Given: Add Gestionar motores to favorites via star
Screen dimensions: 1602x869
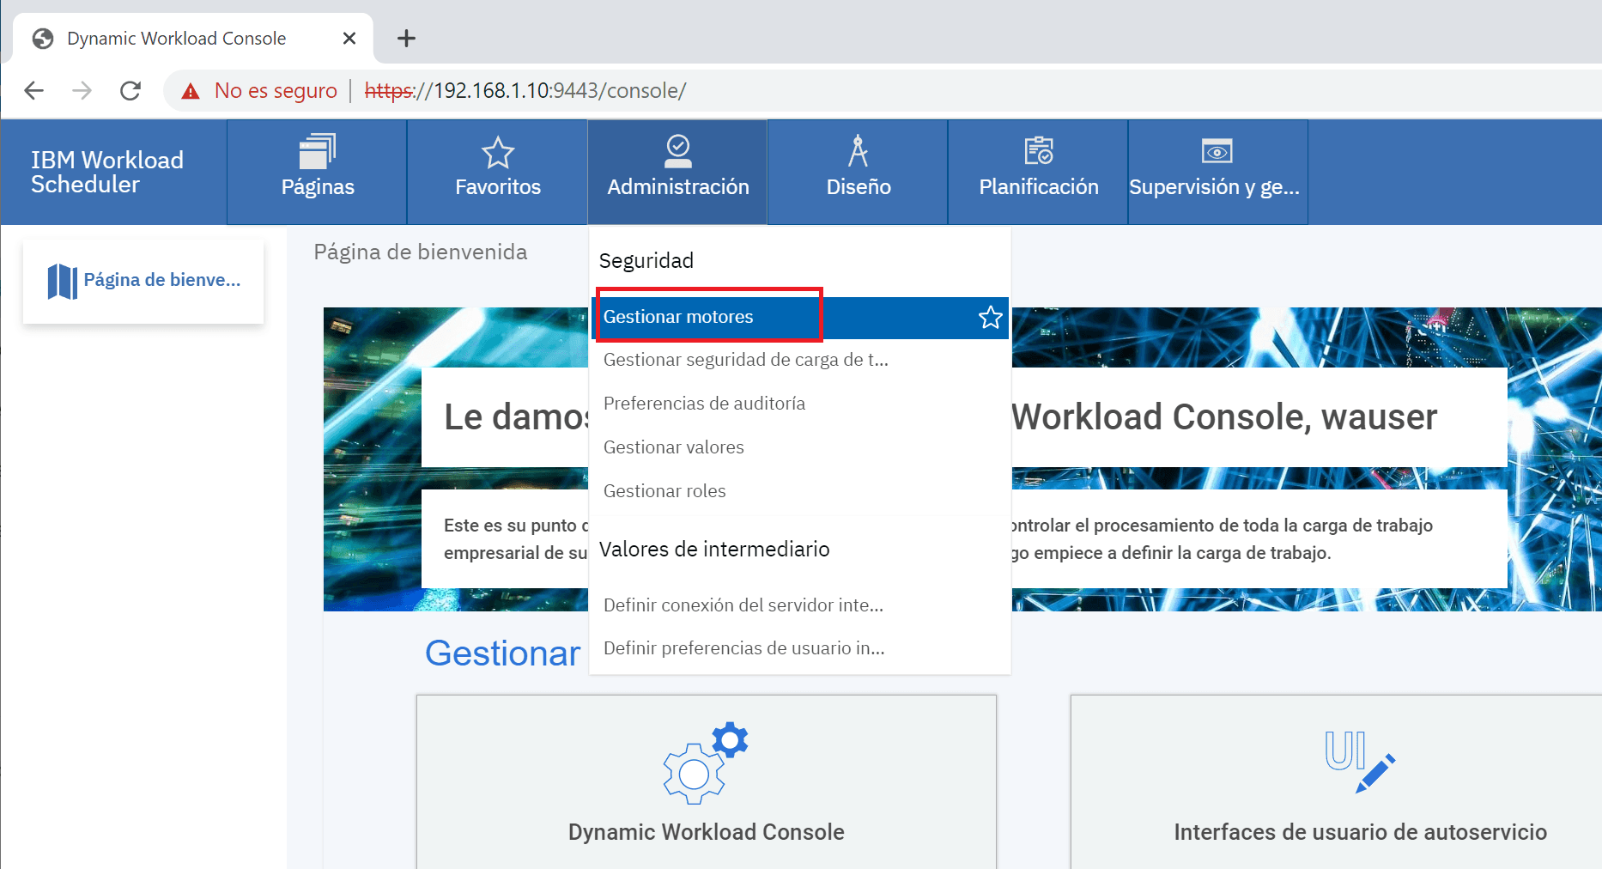Looking at the screenshot, I should [991, 318].
